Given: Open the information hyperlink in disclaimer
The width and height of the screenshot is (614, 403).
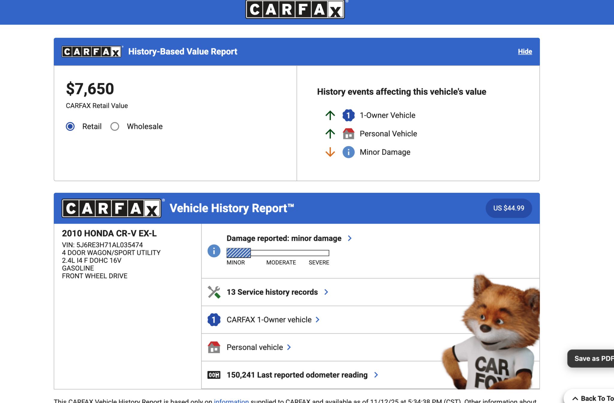Looking at the screenshot, I should pos(231,401).
